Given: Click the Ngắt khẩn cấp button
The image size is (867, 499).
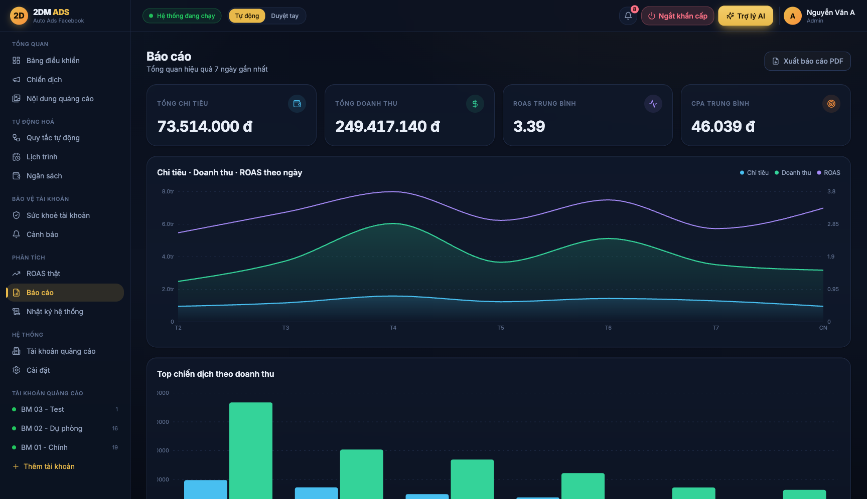Looking at the screenshot, I should (x=677, y=16).
